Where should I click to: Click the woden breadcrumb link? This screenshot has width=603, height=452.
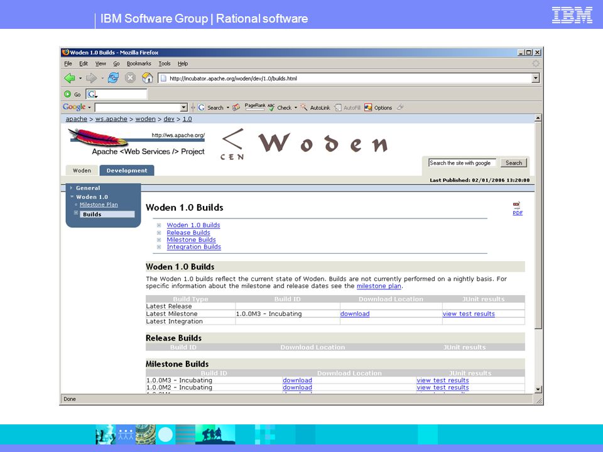[145, 119]
